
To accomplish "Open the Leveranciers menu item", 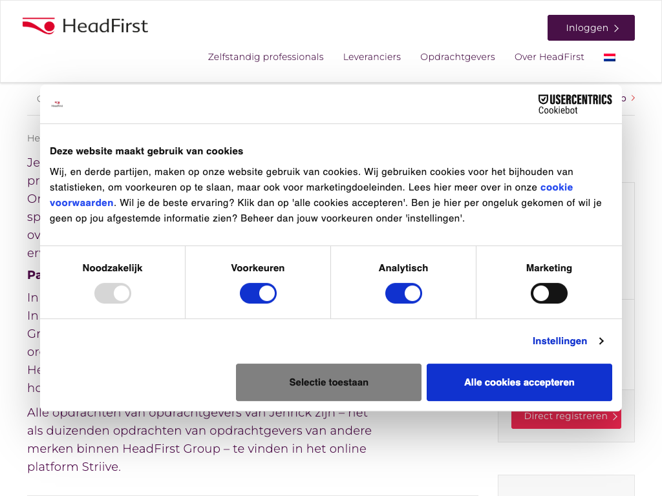I will point(372,57).
